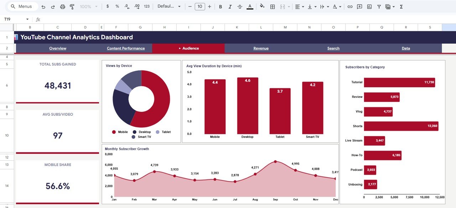Image resolution: width=456 pixels, height=208 pixels.
Task: Apply strikethrough formatting
Action: pyautogui.click(x=240, y=6)
